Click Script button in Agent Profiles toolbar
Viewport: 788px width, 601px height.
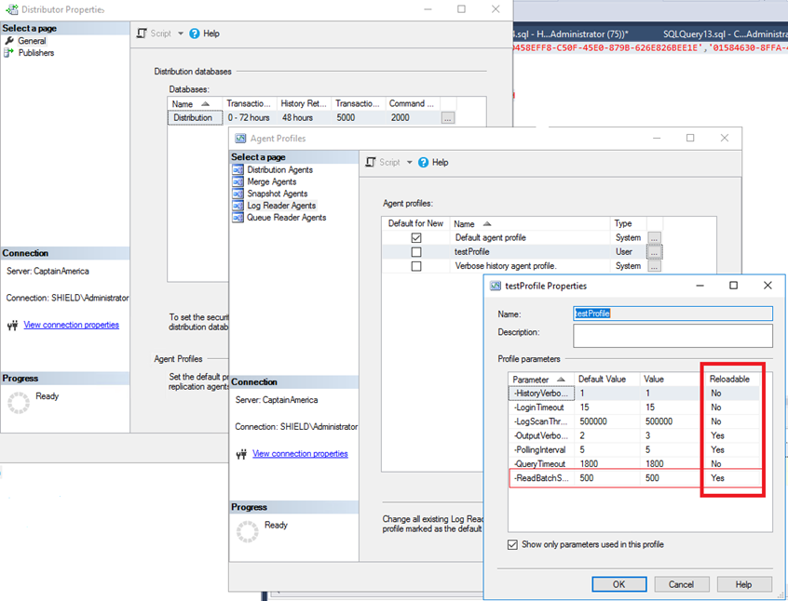click(384, 162)
